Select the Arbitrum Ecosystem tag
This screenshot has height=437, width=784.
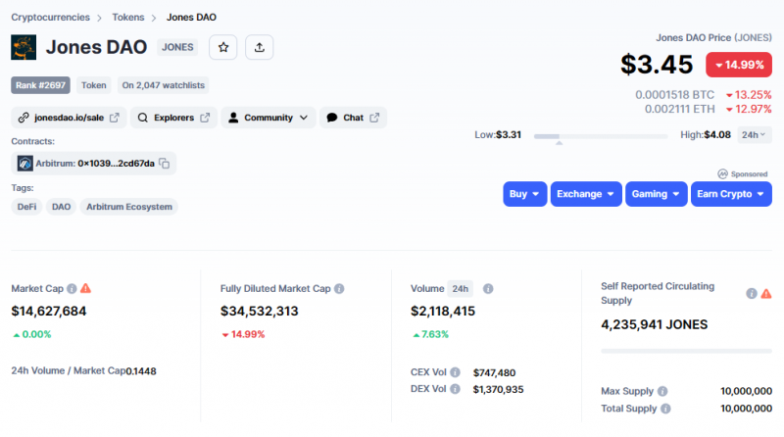(x=129, y=207)
